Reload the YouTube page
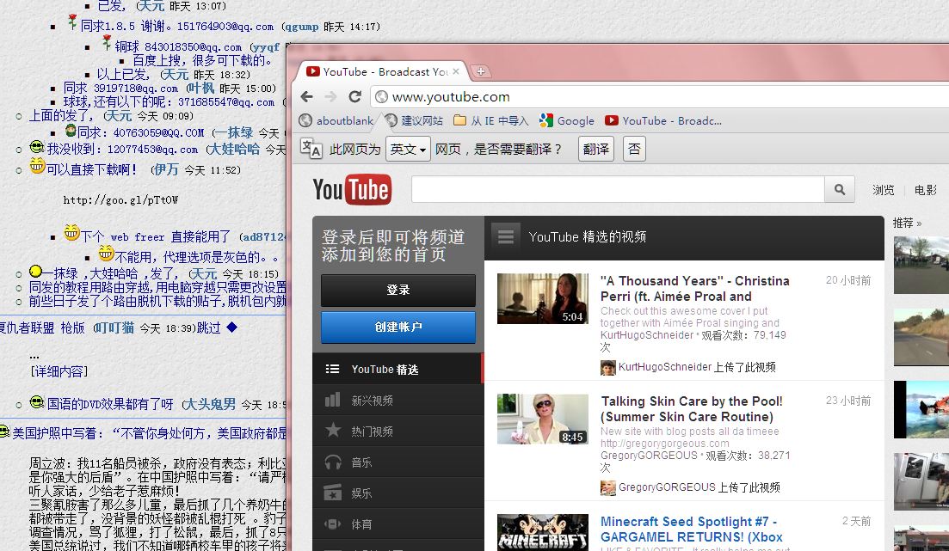The image size is (949, 551). 354,97
